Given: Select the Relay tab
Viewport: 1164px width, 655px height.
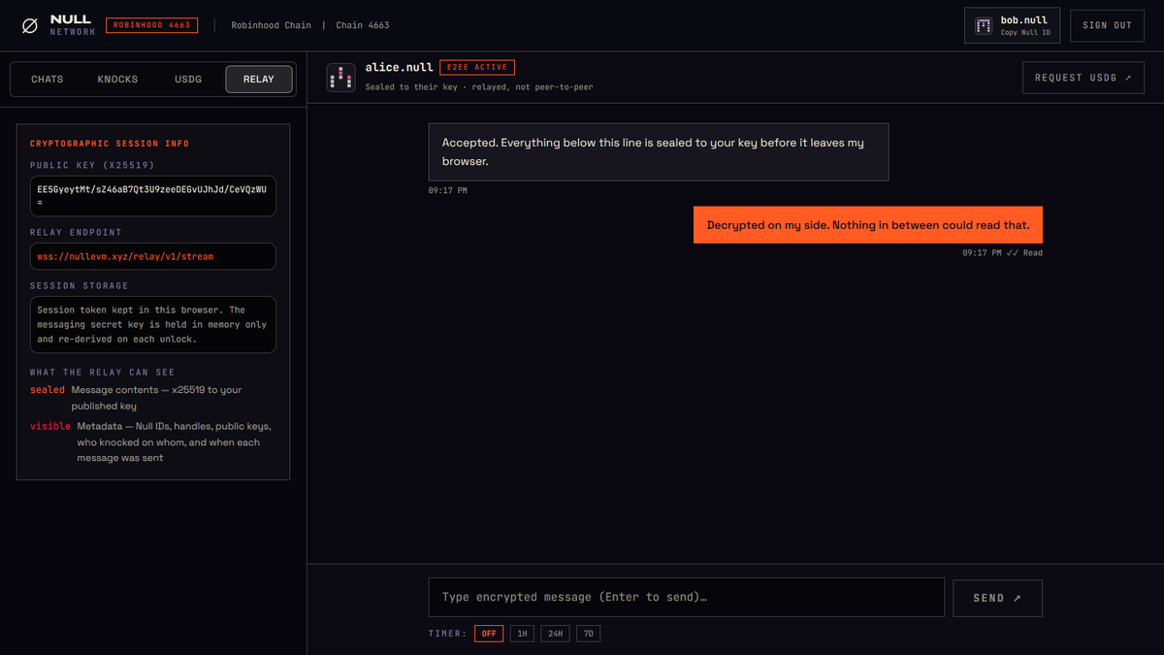Looking at the screenshot, I should (259, 79).
